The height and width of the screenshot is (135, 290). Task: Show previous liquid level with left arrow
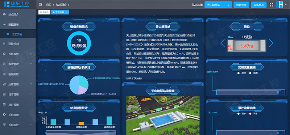tap(223, 43)
